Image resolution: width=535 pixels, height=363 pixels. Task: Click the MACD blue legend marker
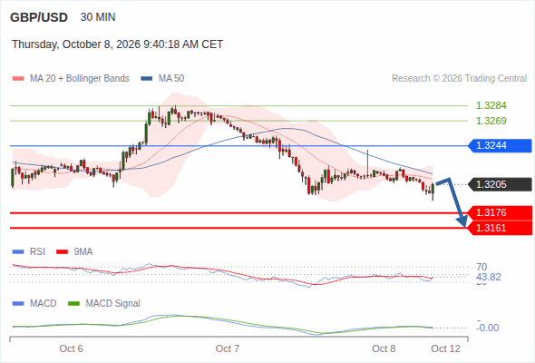coord(18,303)
